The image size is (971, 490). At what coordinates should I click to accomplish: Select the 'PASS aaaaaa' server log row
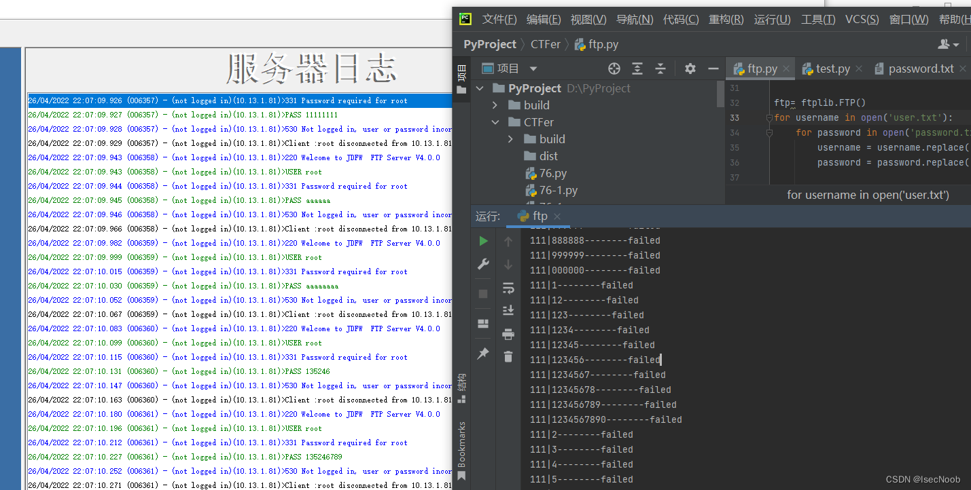240,200
